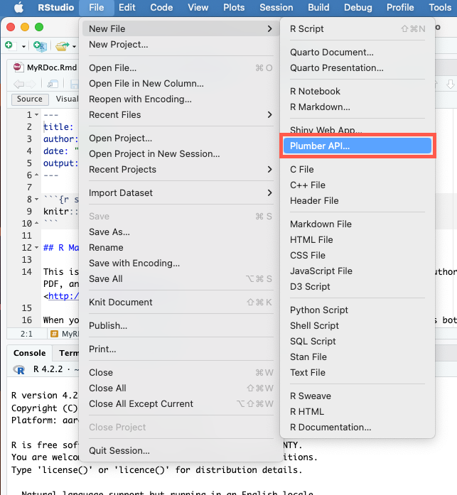Collapse the YAML fold at line 1

37,114
